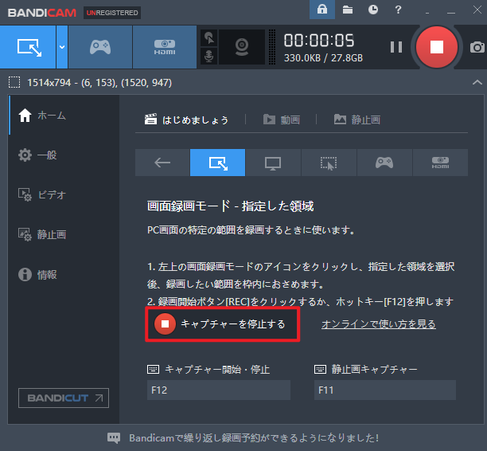Open the ビデオ sidebar item
Viewport: 487px width, 451px height.
pos(64,194)
